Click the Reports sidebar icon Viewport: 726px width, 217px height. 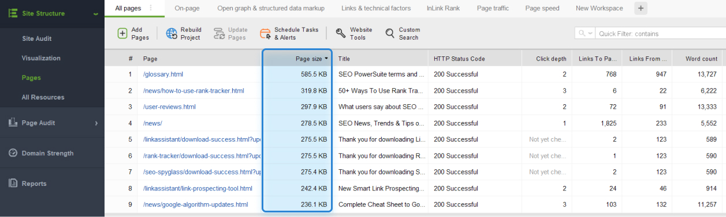coord(13,184)
